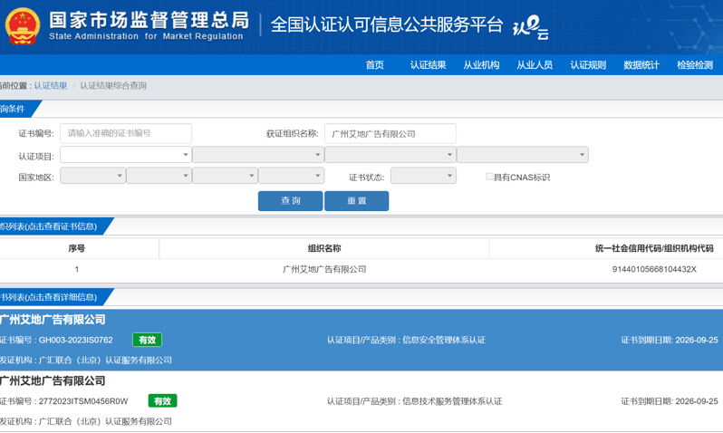The height and width of the screenshot is (433, 723).
Task: Click the 认e云 logo icon
Action: pyautogui.click(x=531, y=27)
